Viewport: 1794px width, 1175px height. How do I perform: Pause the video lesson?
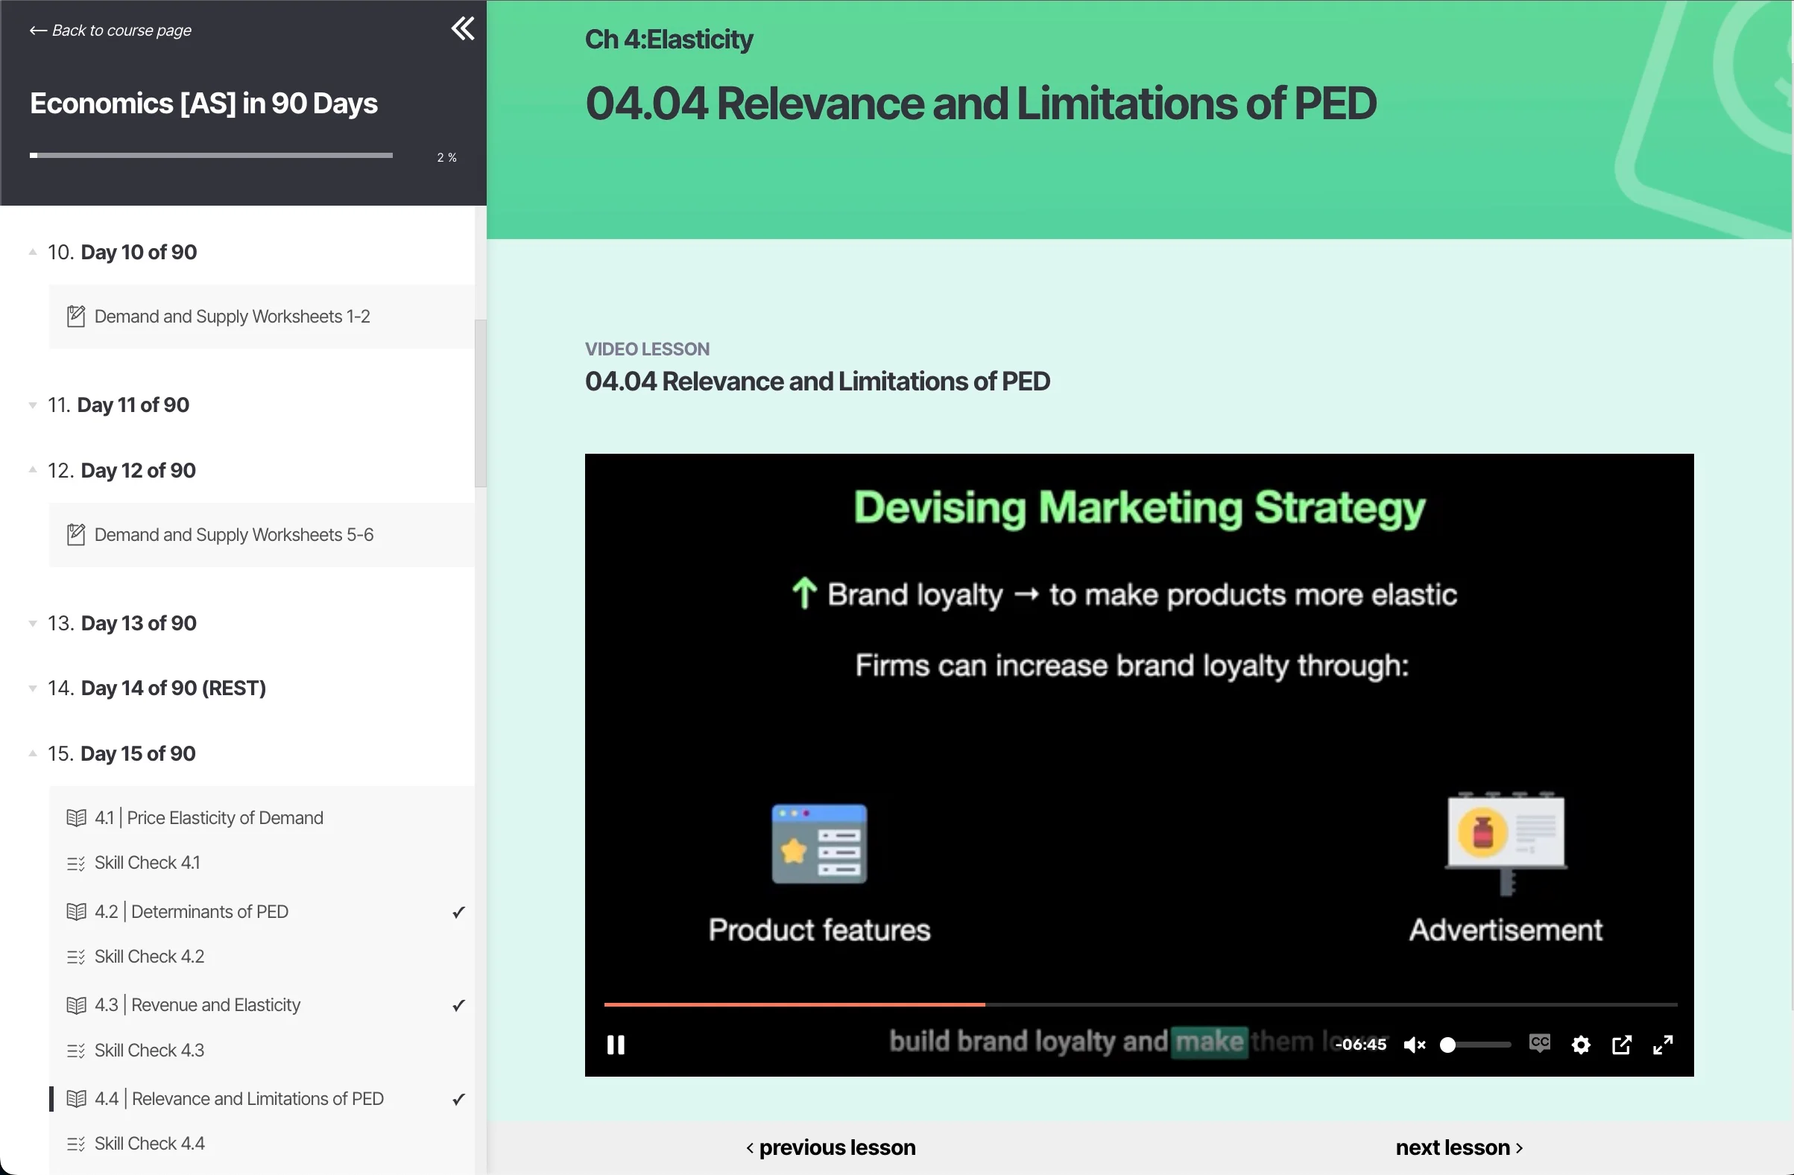(x=615, y=1045)
